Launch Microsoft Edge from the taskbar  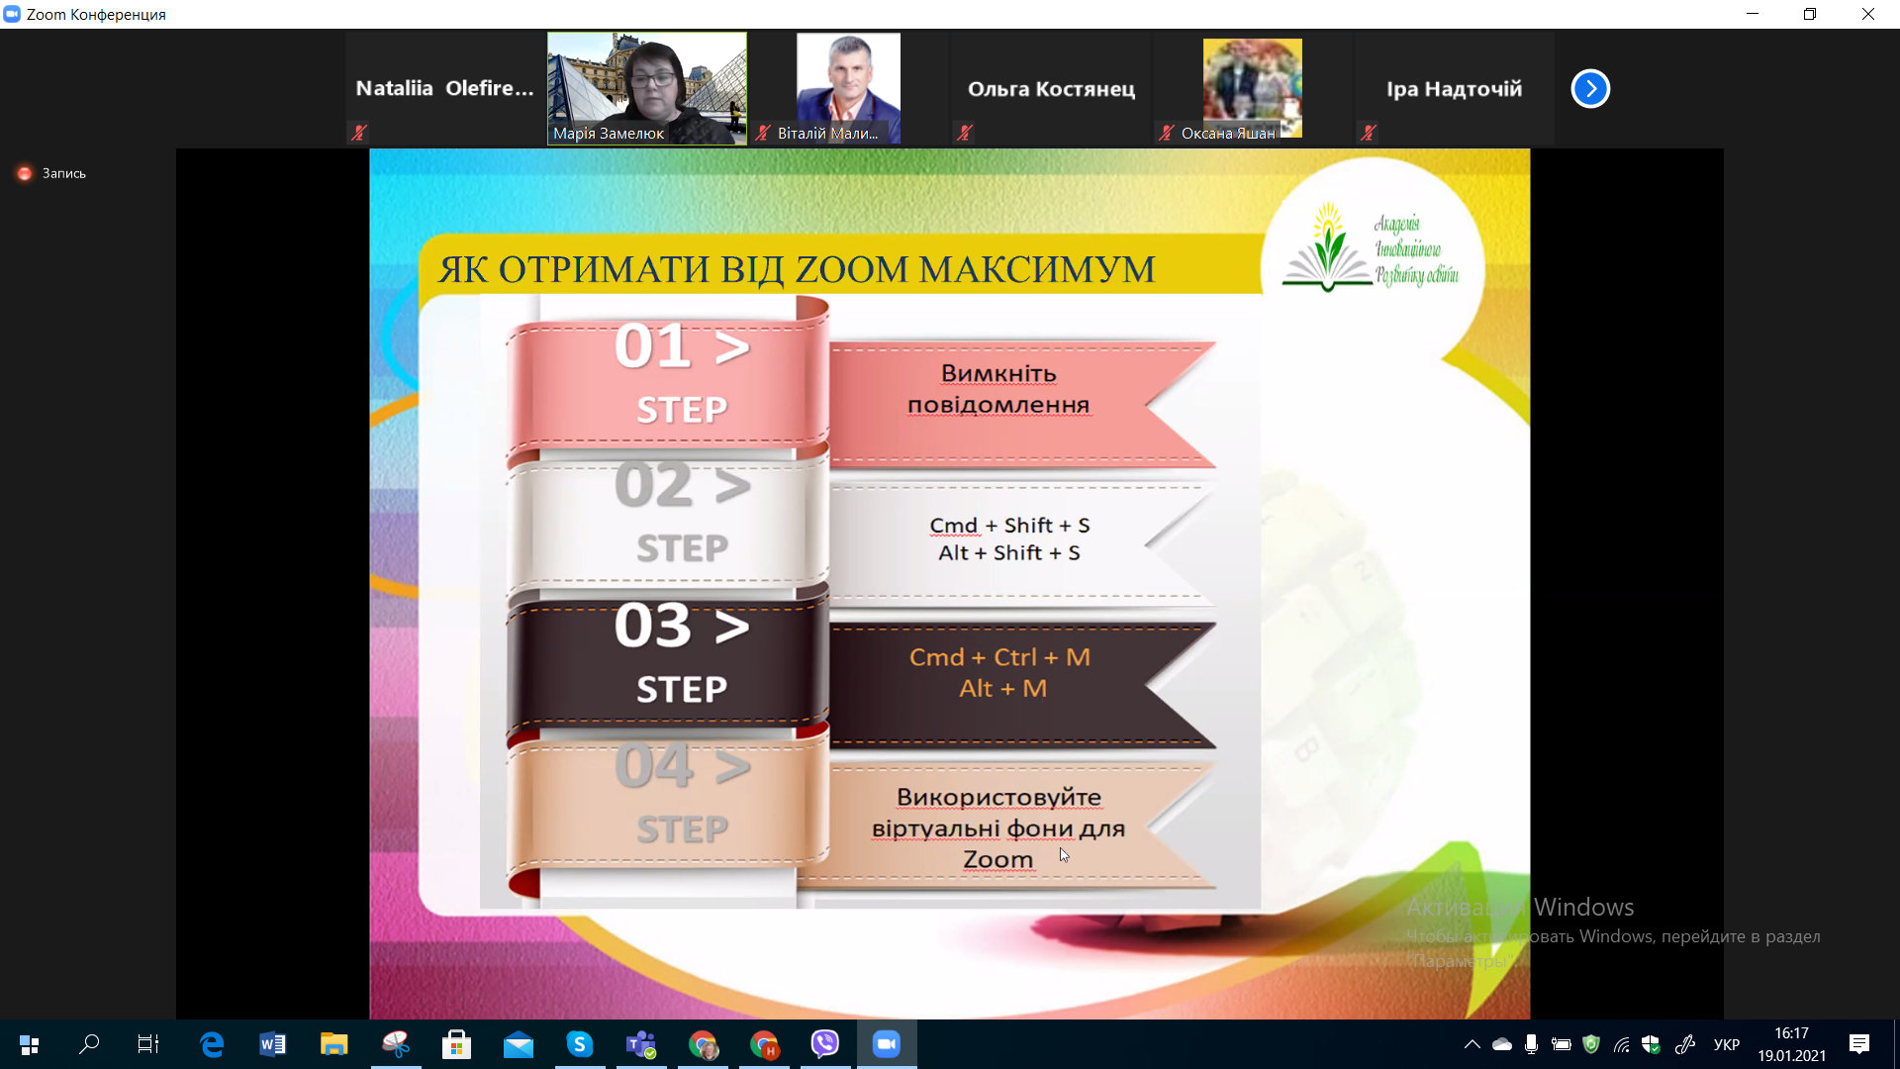212,1044
